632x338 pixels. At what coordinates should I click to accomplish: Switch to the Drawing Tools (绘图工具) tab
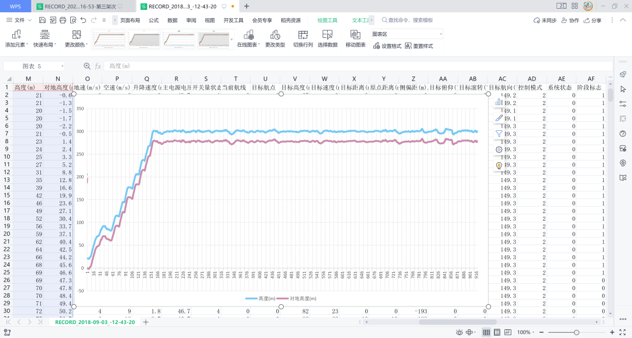(x=327, y=20)
